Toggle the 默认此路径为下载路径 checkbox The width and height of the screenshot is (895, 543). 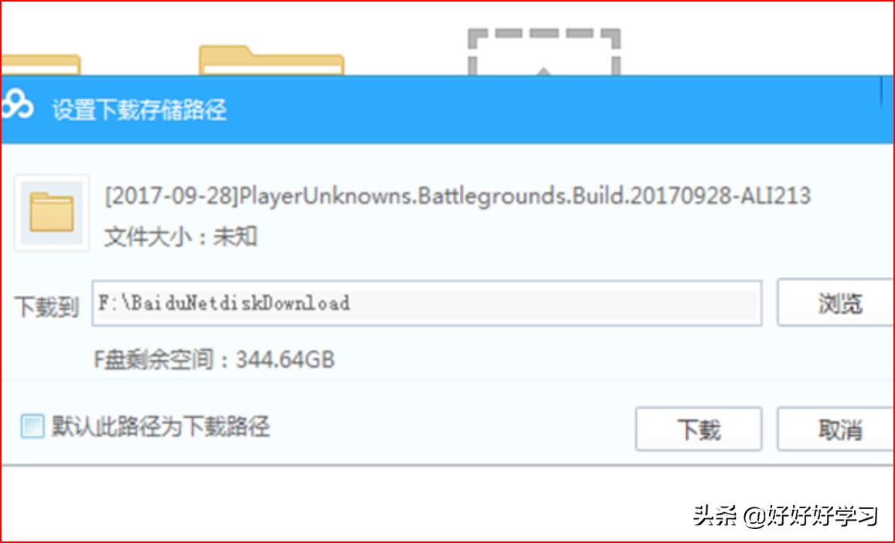(x=32, y=426)
